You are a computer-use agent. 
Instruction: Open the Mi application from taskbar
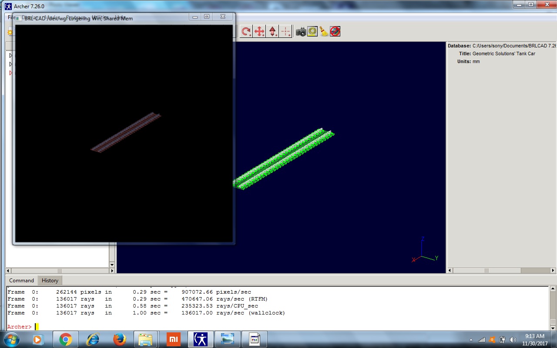click(173, 339)
